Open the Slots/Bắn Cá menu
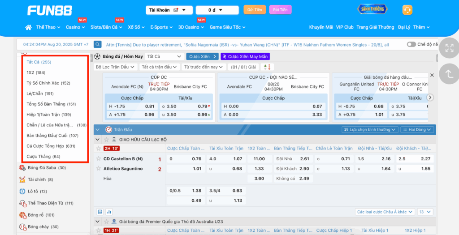The width and height of the screenshot is (459, 235). tap(107, 27)
